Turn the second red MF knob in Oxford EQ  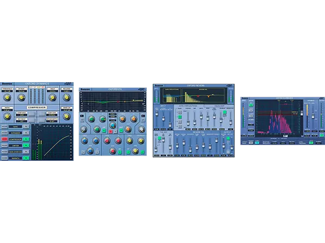click(x=118, y=141)
